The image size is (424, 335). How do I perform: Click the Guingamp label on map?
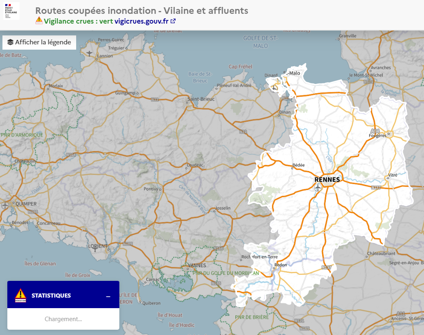coord(125,93)
